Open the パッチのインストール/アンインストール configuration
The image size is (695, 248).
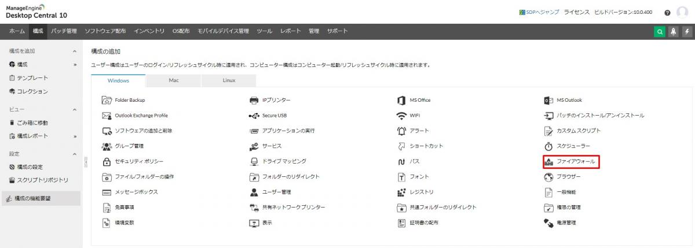(x=594, y=115)
